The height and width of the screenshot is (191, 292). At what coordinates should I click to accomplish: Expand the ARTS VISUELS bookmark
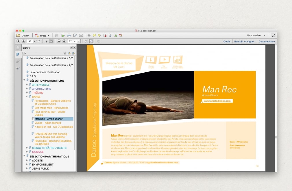(27, 85)
